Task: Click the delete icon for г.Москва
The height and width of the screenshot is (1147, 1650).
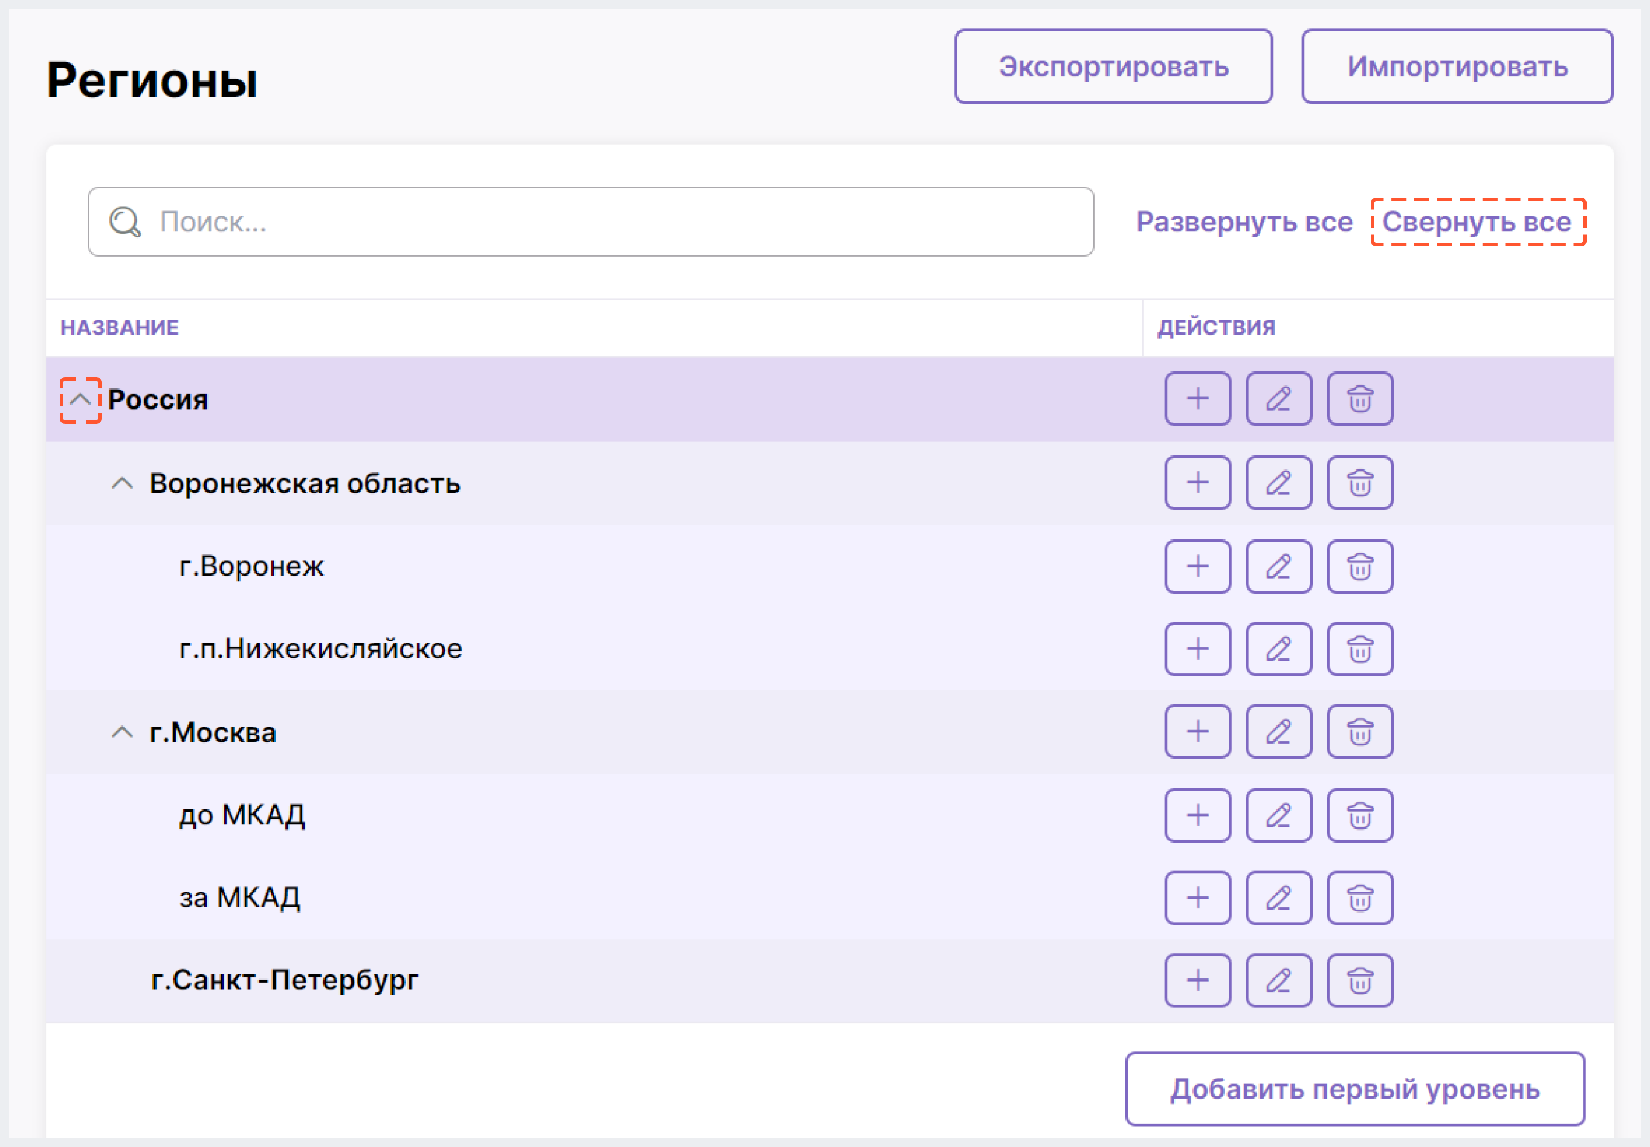Action: (x=1360, y=731)
